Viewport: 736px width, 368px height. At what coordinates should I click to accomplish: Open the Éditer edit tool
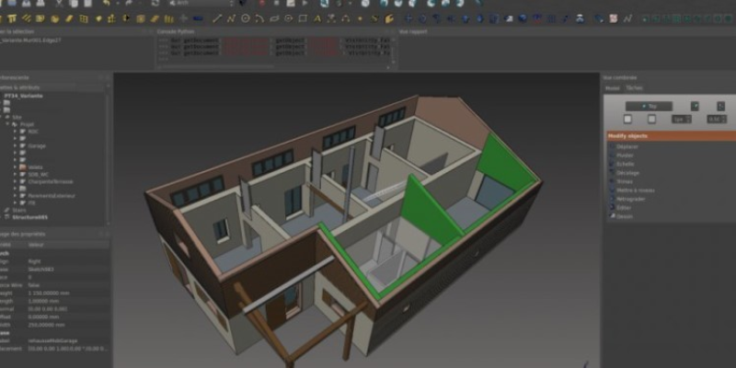pos(623,207)
